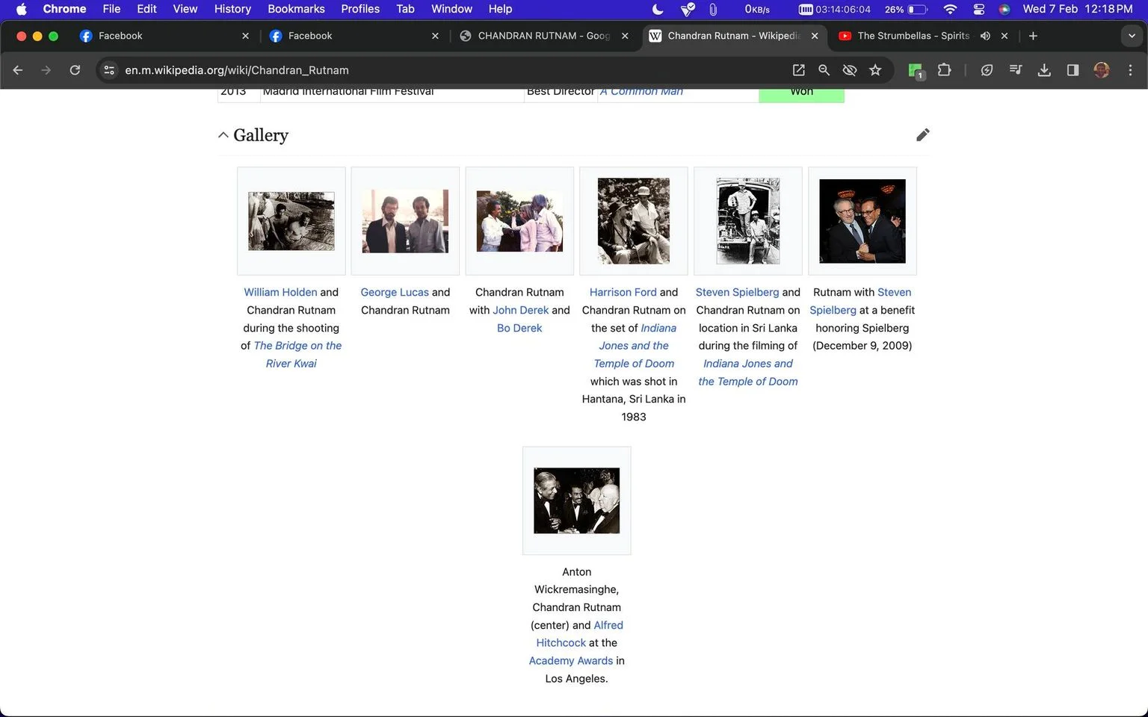The image size is (1148, 717).
Task: Toggle the side panel icon
Action: point(1073,70)
